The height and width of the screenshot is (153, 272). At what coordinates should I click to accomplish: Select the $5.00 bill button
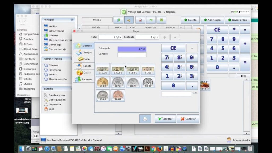(148, 69)
